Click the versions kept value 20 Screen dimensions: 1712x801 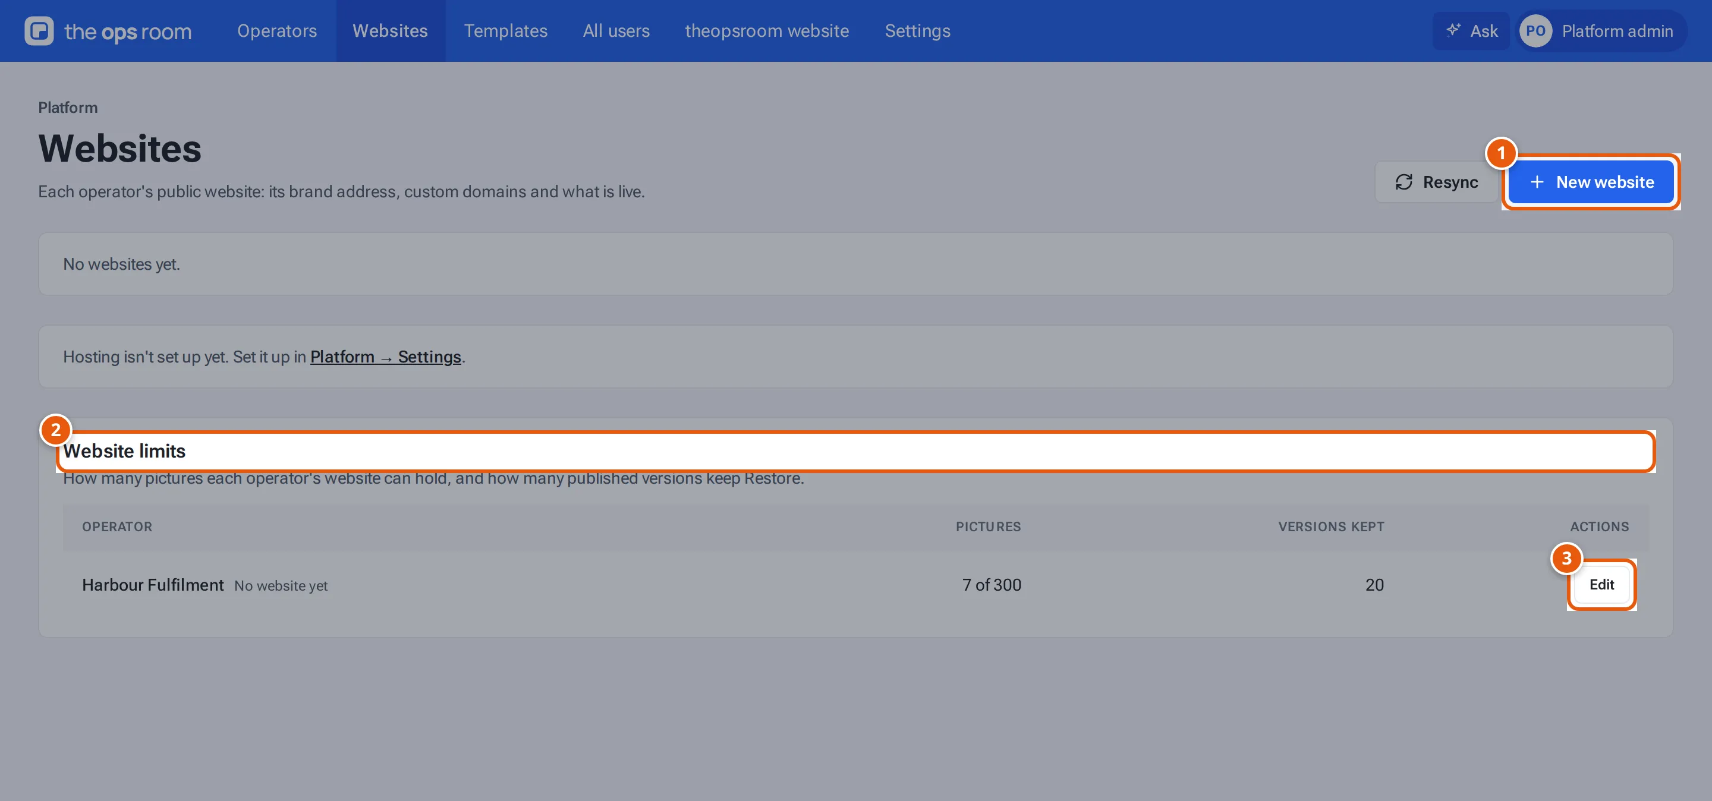coord(1374,585)
